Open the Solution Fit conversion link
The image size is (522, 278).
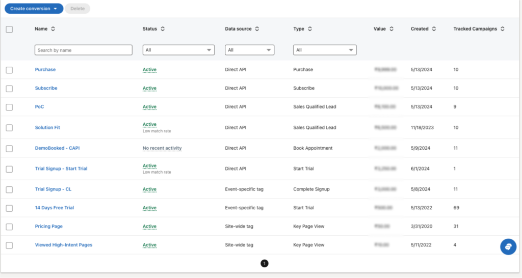pos(47,127)
